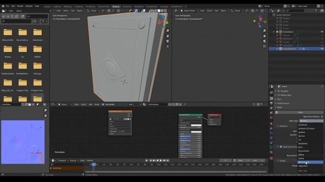Go back in file browser
Image resolution: width=325 pixels, height=182 pixels.
coord(4,16)
